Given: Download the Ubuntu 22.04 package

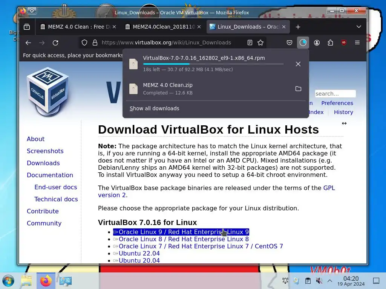Looking at the screenshot, I should click(x=136, y=253).
